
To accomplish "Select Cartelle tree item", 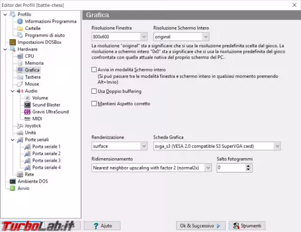I will 33,28.
